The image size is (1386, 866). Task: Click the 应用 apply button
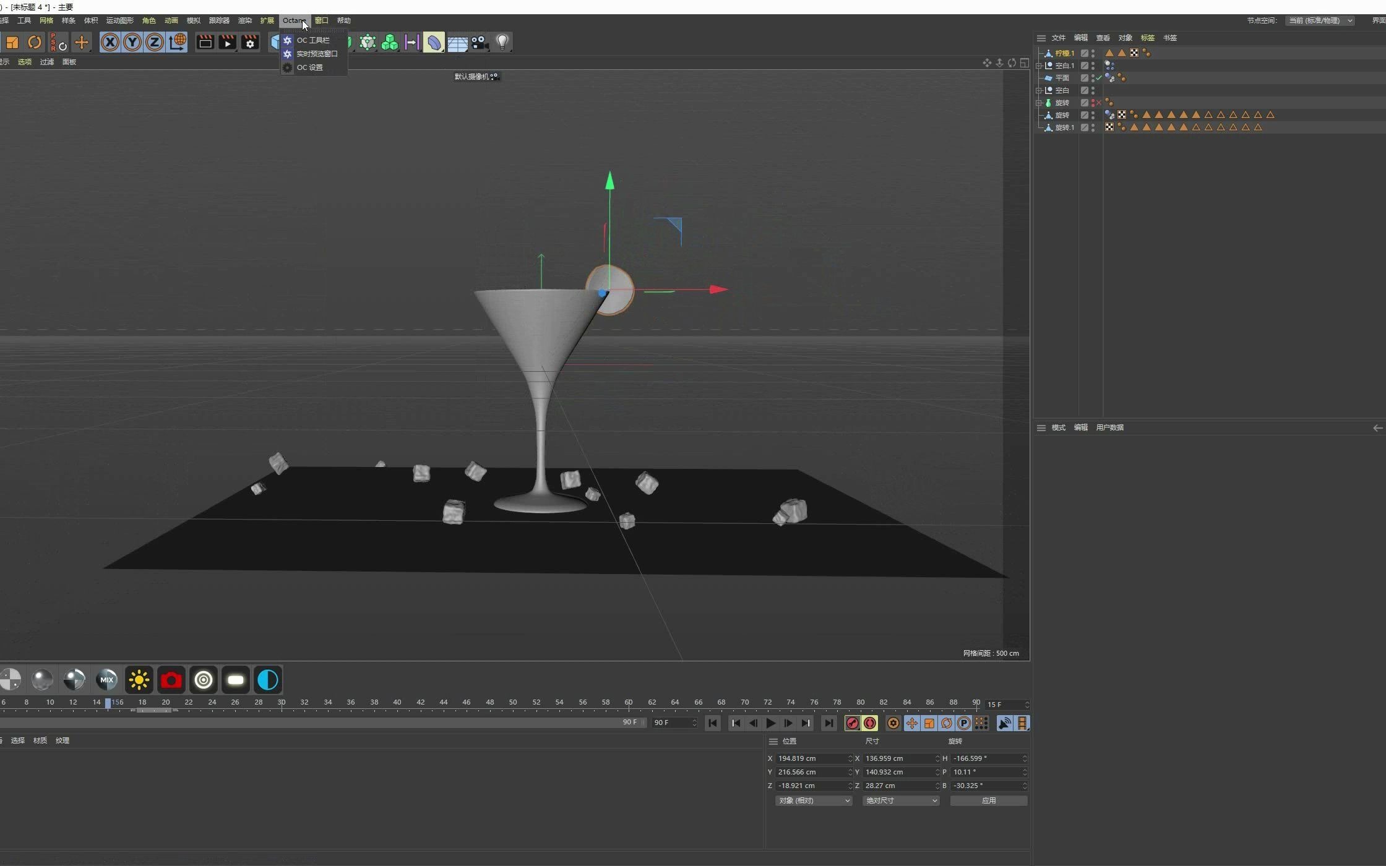click(x=988, y=800)
